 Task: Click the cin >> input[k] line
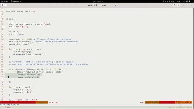coord(22,52)
